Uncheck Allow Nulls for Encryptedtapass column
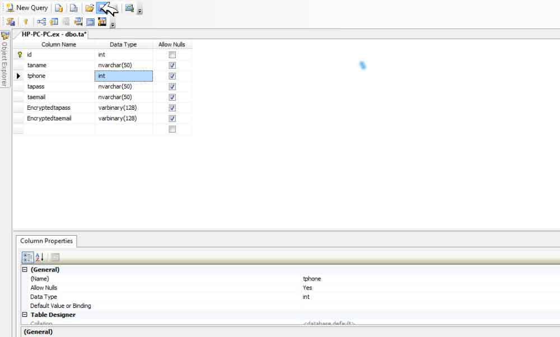Viewport: 560px width, 337px height. point(172,107)
